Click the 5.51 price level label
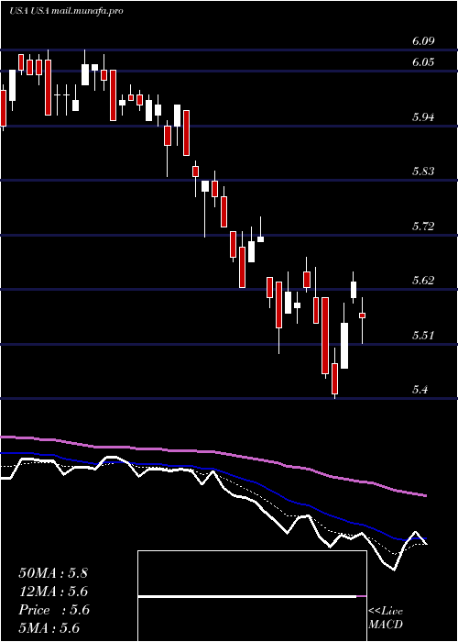 pos(423,336)
